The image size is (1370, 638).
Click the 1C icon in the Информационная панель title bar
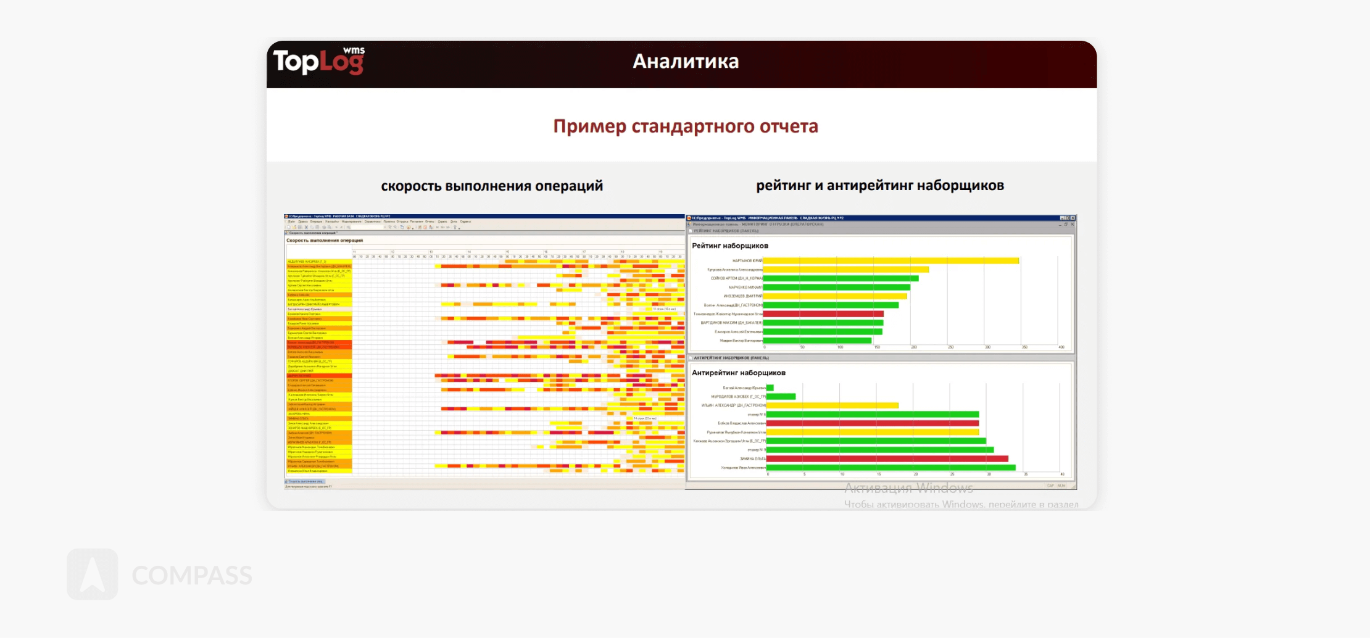689,218
